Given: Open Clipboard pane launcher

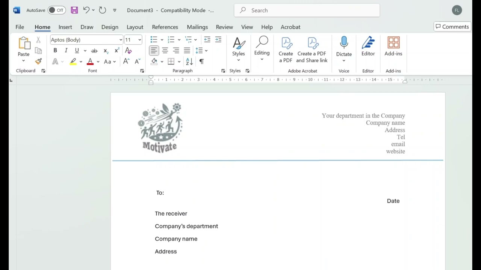Looking at the screenshot, I should tap(43, 71).
